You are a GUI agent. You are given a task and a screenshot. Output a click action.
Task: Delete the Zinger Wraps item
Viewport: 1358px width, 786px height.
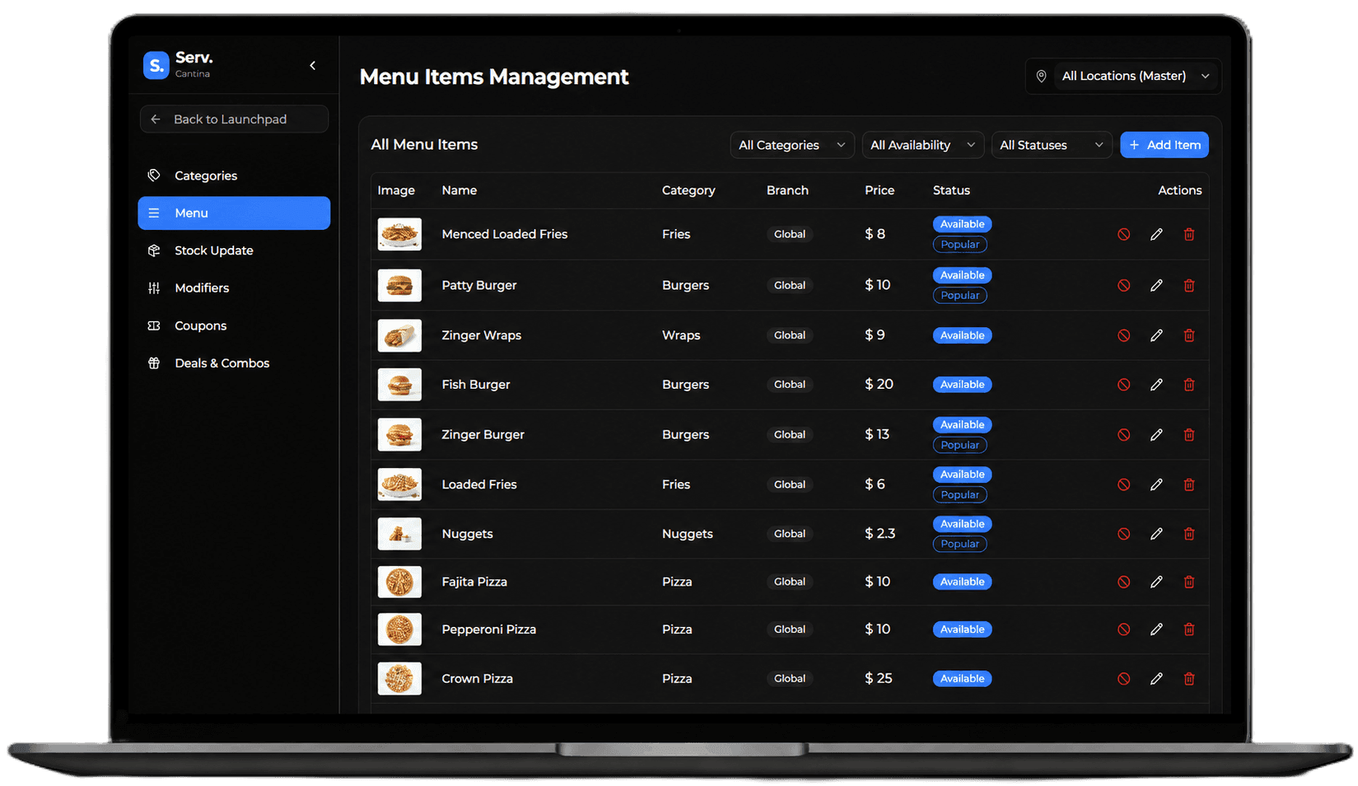click(x=1189, y=335)
